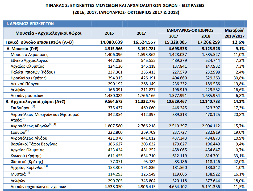Select the value 1.585.527
Screen dimensions: 253x191
pos(211,55)
